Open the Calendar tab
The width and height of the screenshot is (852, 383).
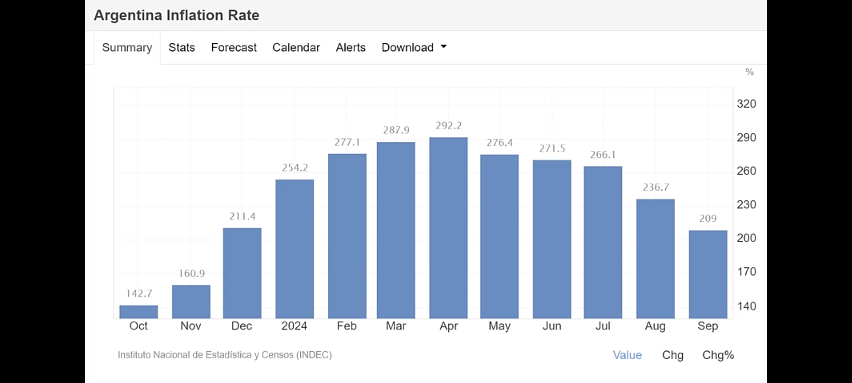click(296, 48)
